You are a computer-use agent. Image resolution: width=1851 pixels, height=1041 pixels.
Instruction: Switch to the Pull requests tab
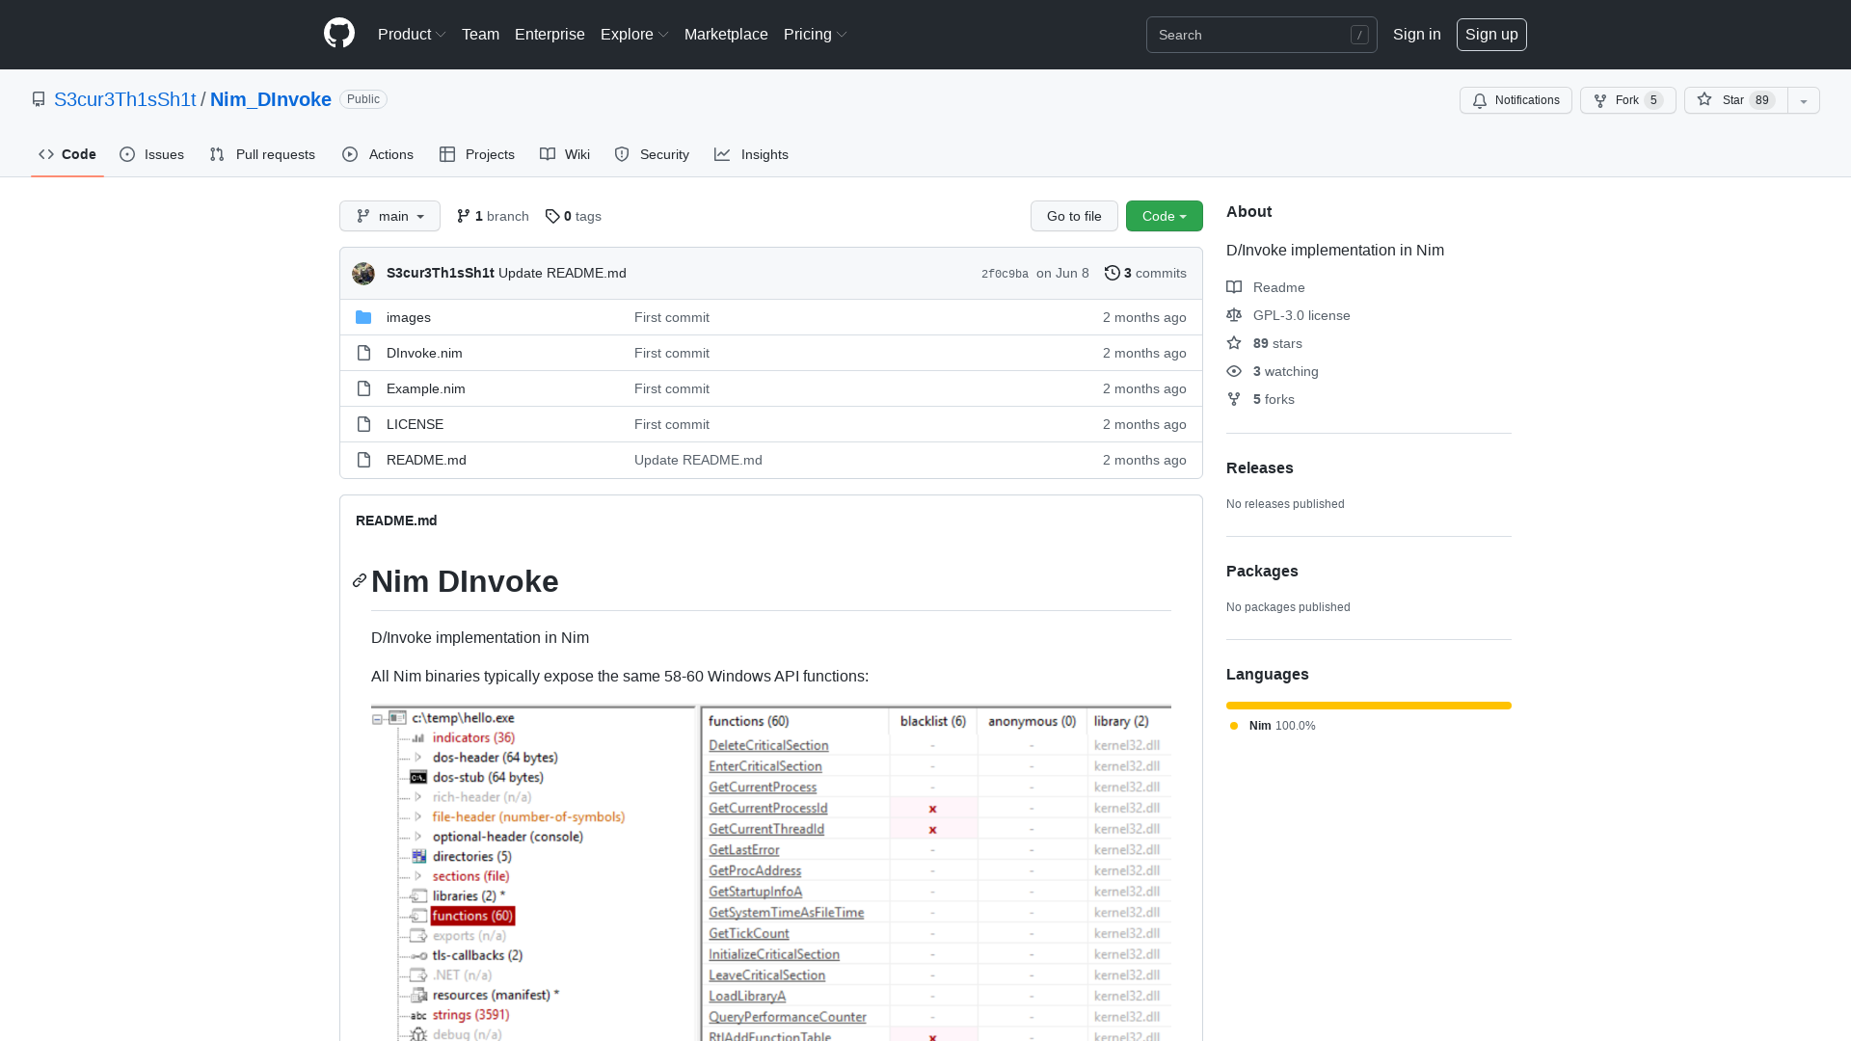(261, 154)
